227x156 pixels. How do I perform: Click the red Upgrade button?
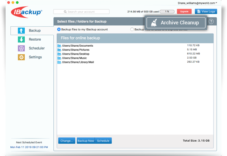point(184,12)
